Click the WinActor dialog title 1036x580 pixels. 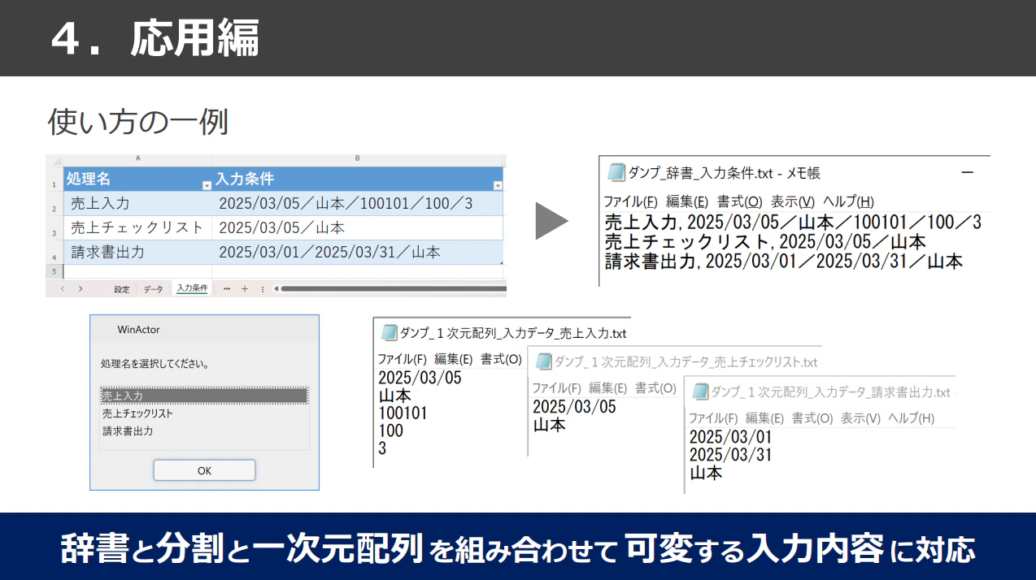(139, 330)
